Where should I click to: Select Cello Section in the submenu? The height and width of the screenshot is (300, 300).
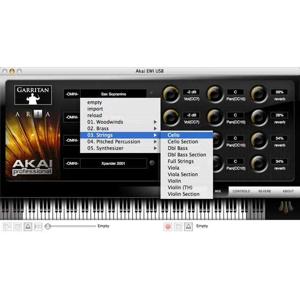(x=187, y=142)
